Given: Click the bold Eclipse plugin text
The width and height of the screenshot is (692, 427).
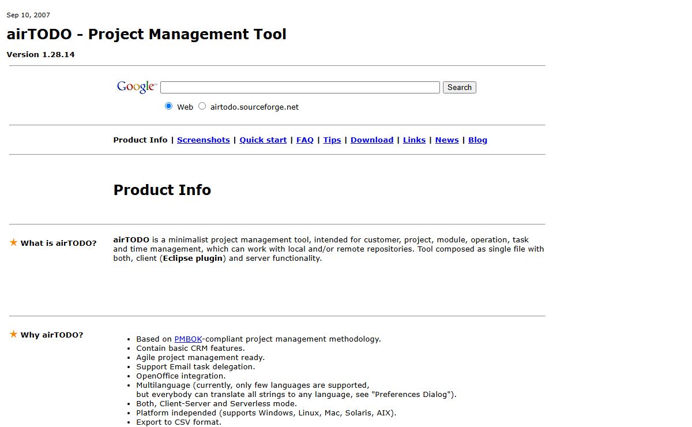Looking at the screenshot, I should (193, 258).
